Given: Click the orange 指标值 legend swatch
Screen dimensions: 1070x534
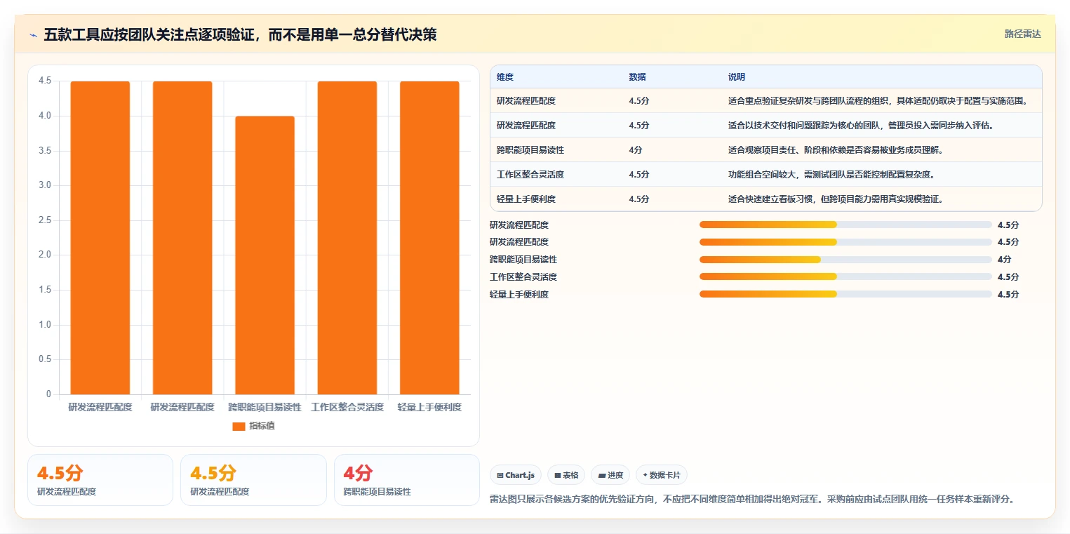Looking at the screenshot, I should point(239,426).
